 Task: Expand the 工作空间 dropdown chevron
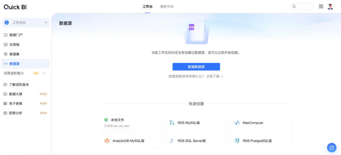[46, 23]
